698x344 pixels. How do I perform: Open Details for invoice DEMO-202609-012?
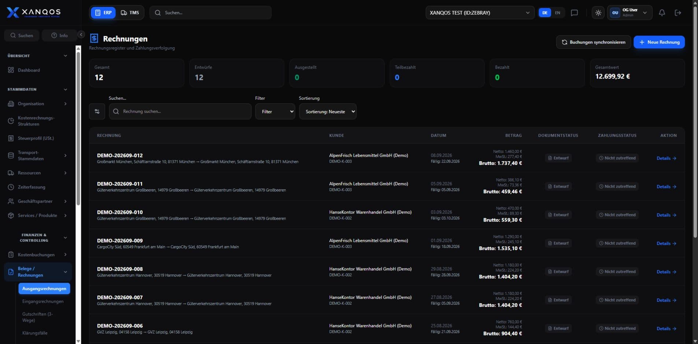(x=666, y=158)
